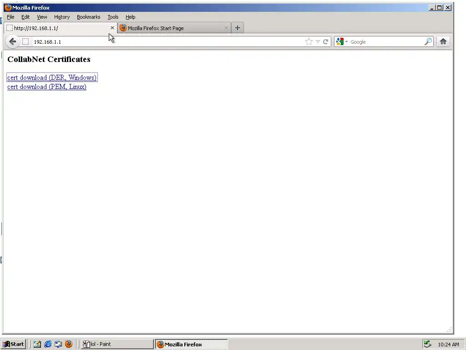This screenshot has height=350, width=466.
Task: Click the network tray icon
Action: pyautogui.click(x=427, y=344)
